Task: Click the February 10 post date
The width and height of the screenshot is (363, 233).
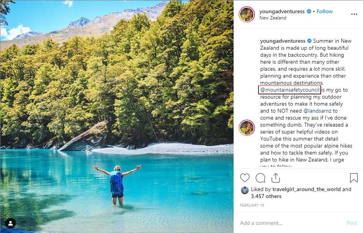Action: click(x=251, y=205)
